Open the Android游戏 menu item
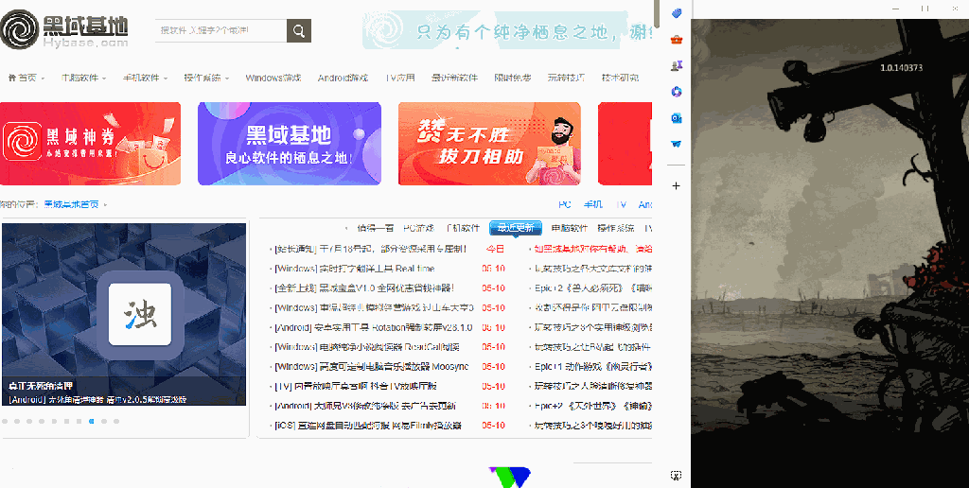Viewport: 969px width, 488px height. coord(343,78)
